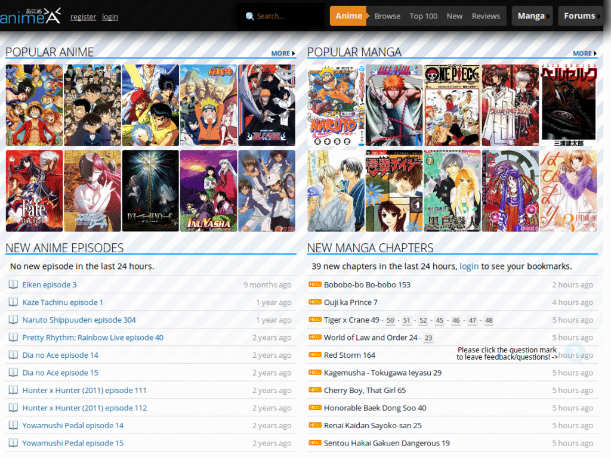The width and height of the screenshot is (611, 458).
Task: Click the feedback question mark bubble
Action: coord(575,352)
